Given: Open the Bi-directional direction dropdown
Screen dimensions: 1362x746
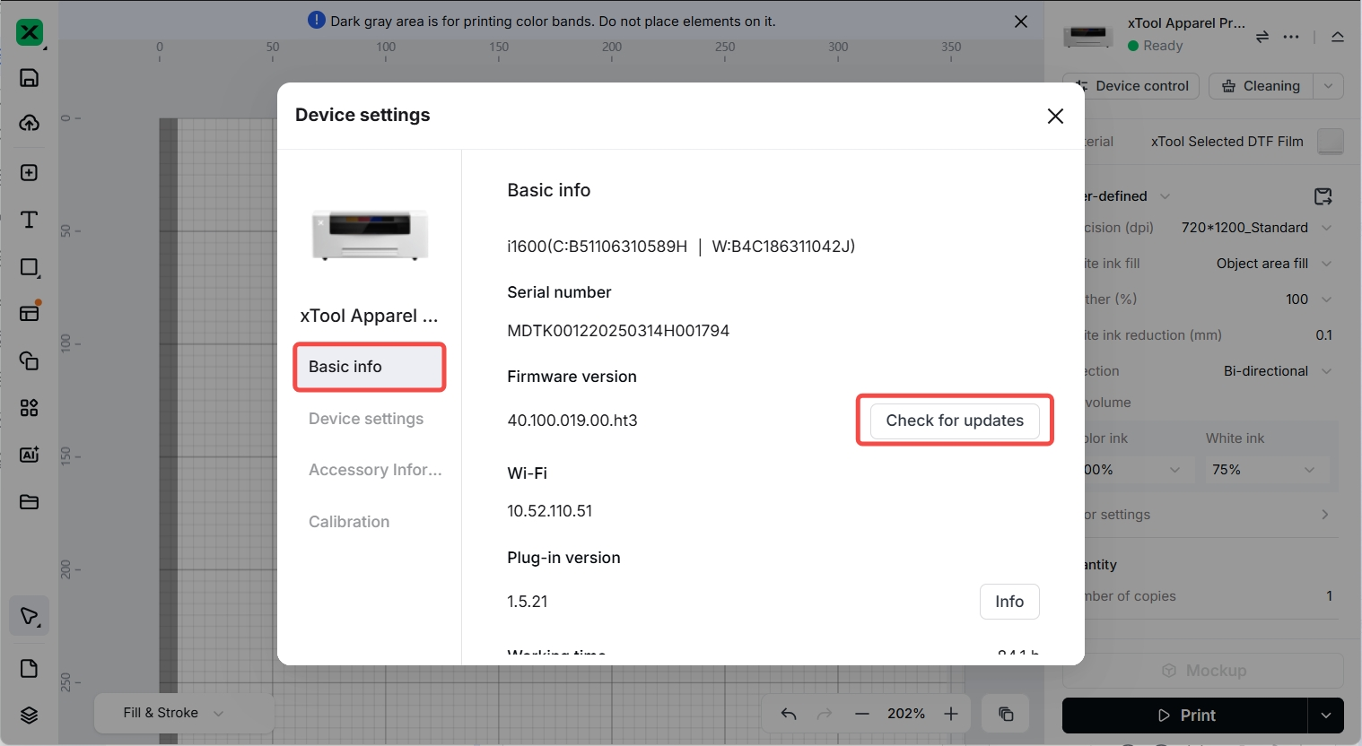Looking at the screenshot, I should (1278, 371).
